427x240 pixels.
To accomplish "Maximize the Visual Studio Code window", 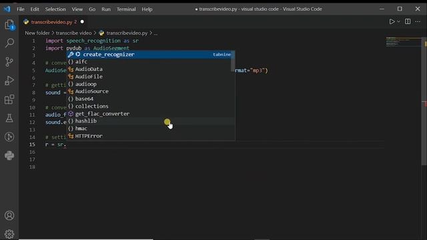I will click(400, 9).
